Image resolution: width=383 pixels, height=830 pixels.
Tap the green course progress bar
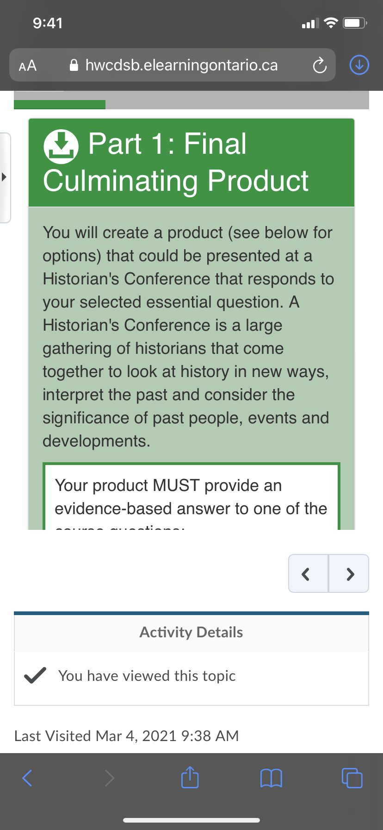(x=60, y=105)
